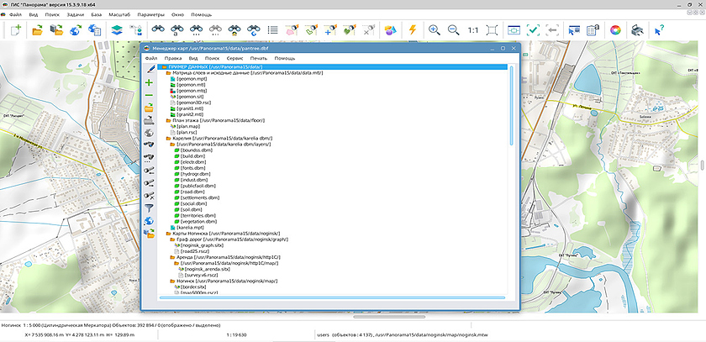706x342 pixels.
Task: Click the zoom out magnifier icon
Action: tap(454, 29)
